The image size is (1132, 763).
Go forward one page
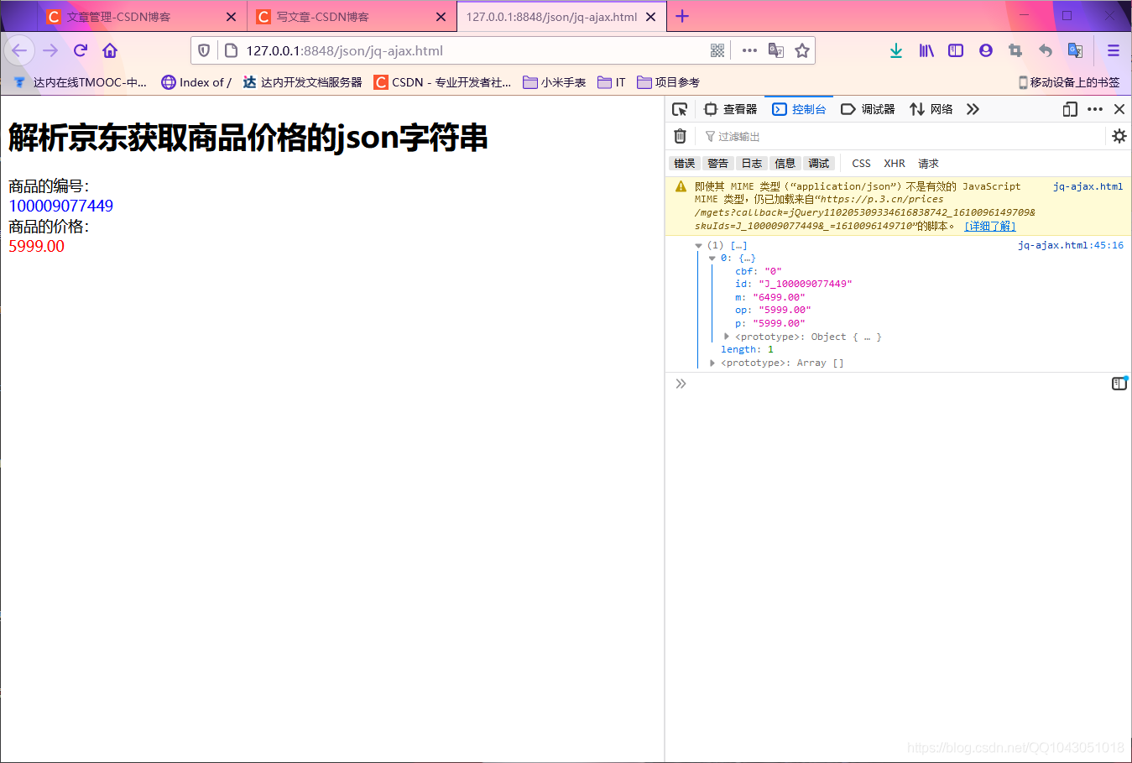click(50, 50)
